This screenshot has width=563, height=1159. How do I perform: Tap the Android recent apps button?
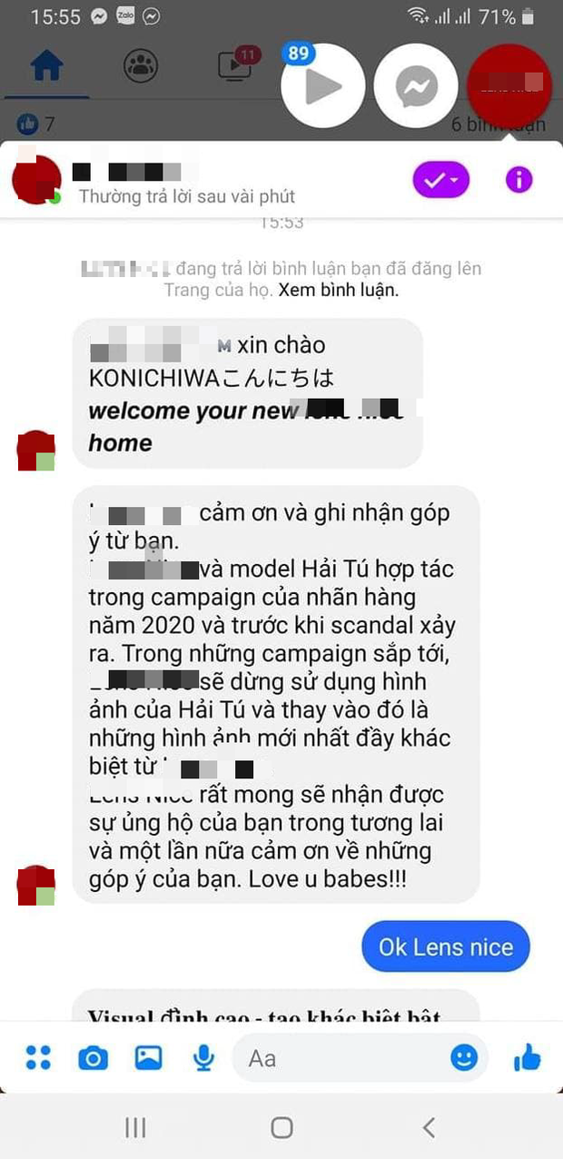tap(135, 1127)
